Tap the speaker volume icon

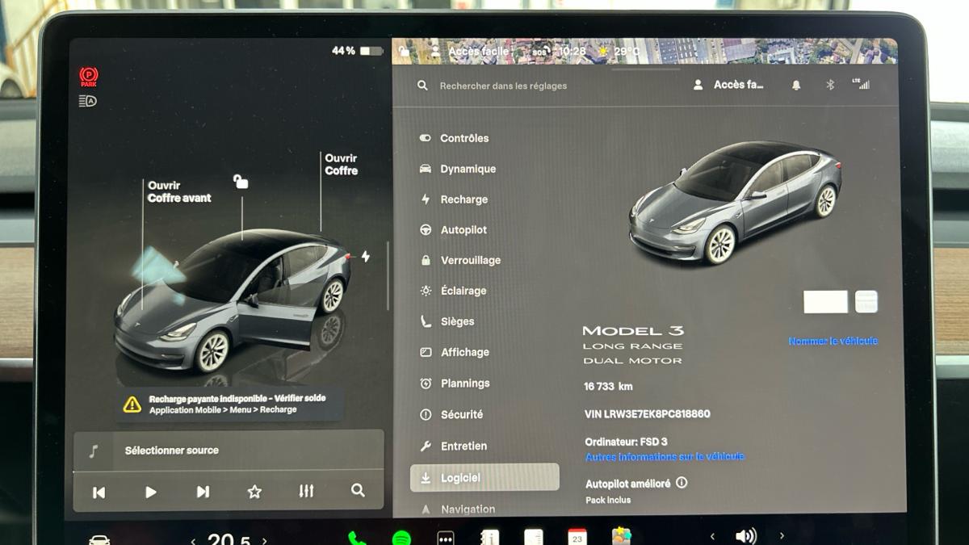746,536
